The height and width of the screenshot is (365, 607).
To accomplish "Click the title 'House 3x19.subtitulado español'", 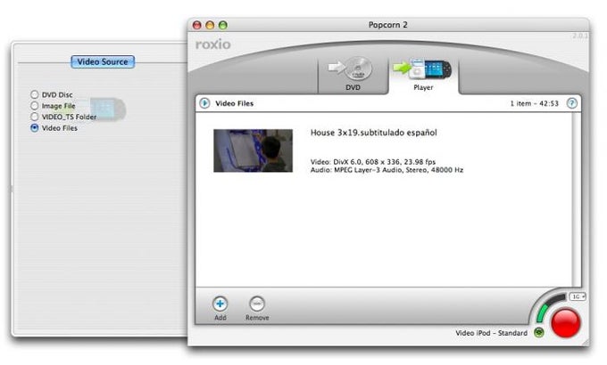I will click(x=373, y=133).
